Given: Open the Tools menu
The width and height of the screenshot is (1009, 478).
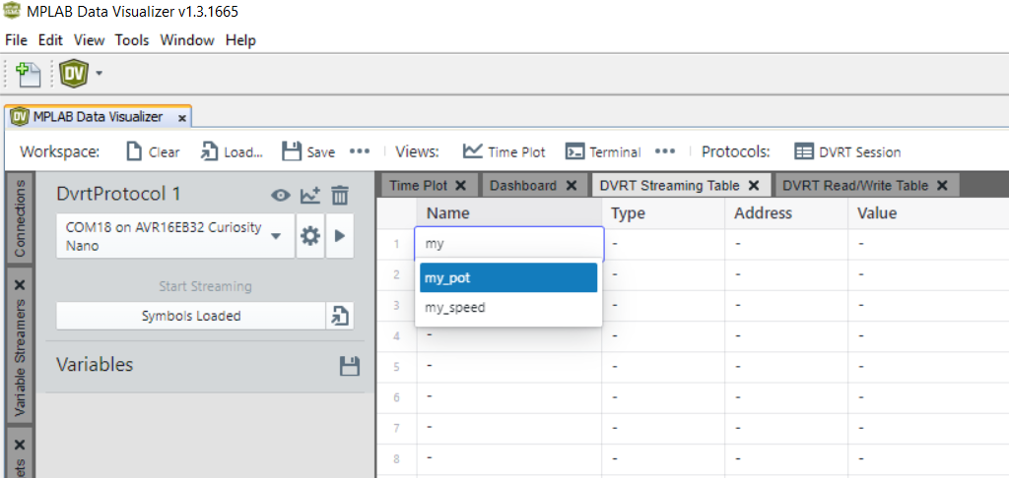Looking at the screenshot, I should pos(132,40).
